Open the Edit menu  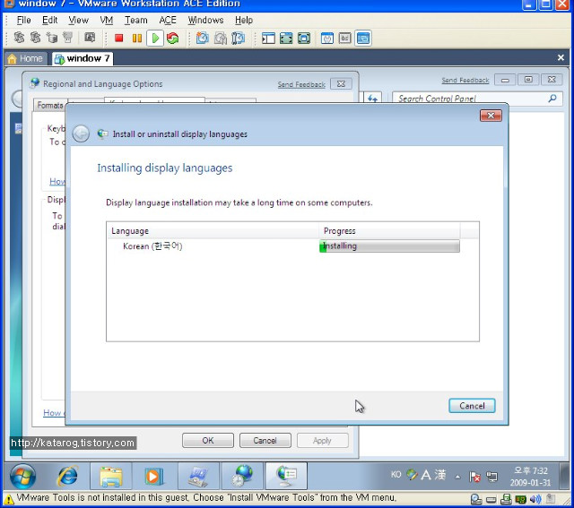pos(50,20)
